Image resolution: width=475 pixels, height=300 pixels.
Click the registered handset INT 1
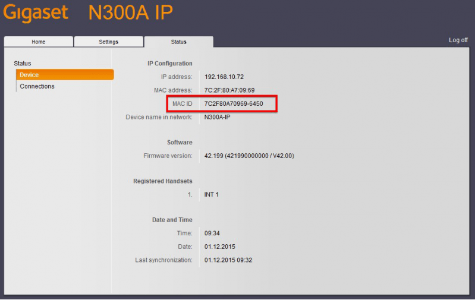pyautogui.click(x=212, y=195)
